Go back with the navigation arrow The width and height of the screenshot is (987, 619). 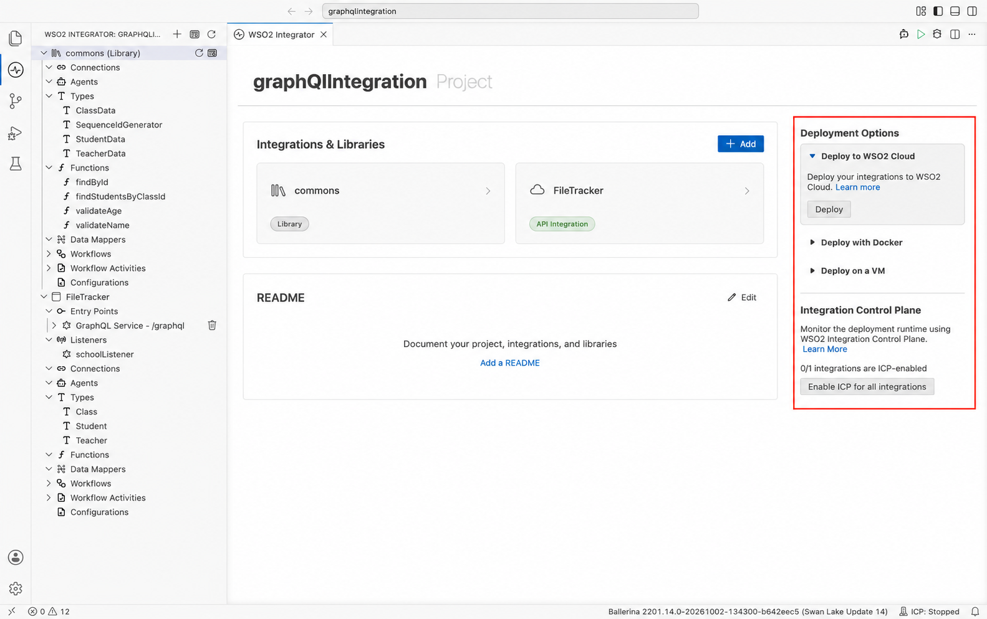(291, 11)
